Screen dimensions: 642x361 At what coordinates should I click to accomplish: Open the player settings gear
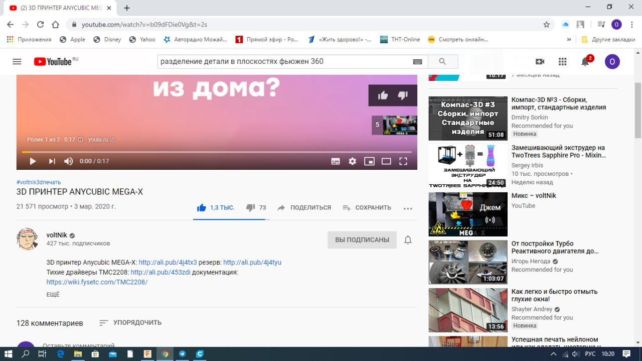point(353,161)
